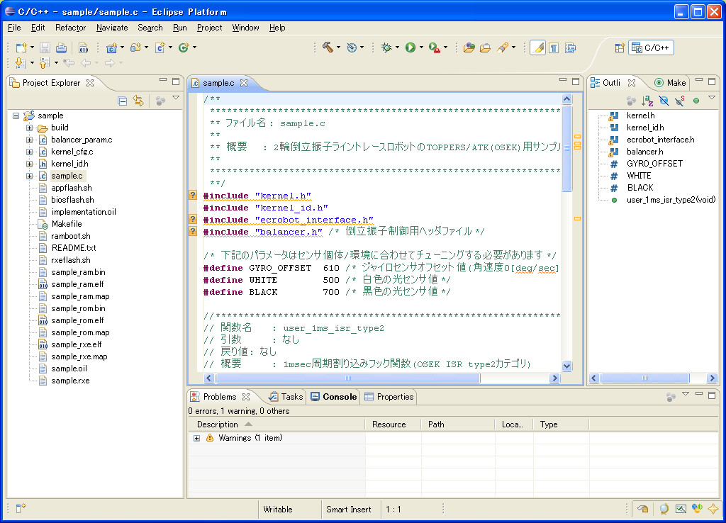Switch to Make targets tab
Viewport: 726px width, 523px height.
(670, 83)
